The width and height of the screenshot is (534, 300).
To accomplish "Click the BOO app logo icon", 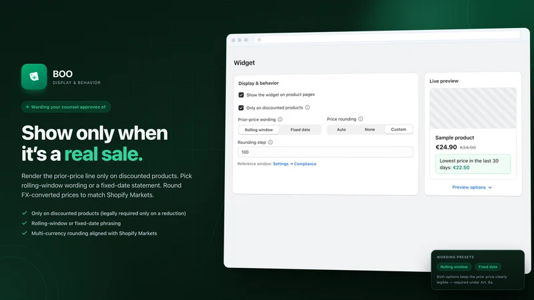I will point(34,77).
